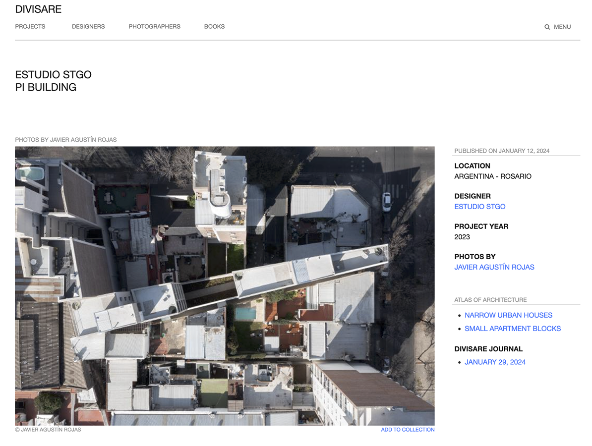The image size is (592, 446).
Task: Click the ESTUDIO STGO PI BUILDING title
Action: pos(53,81)
